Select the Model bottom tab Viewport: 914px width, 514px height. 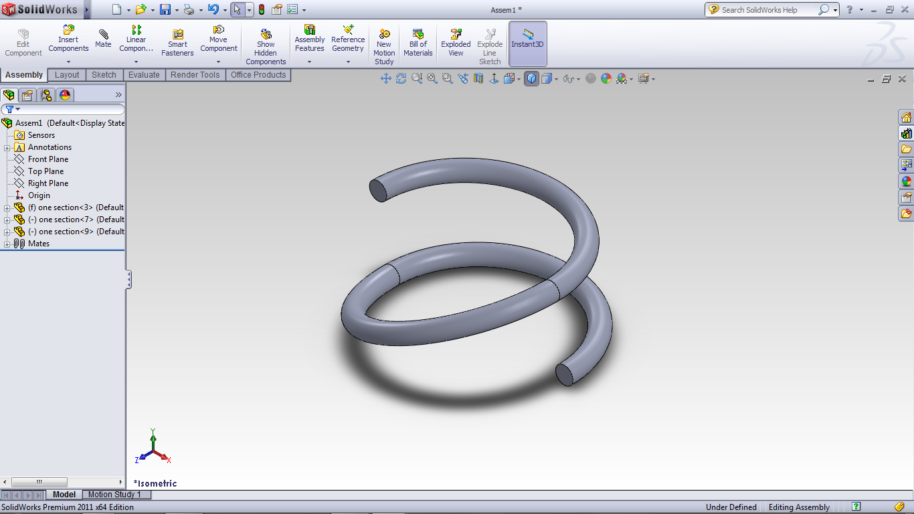(x=64, y=495)
